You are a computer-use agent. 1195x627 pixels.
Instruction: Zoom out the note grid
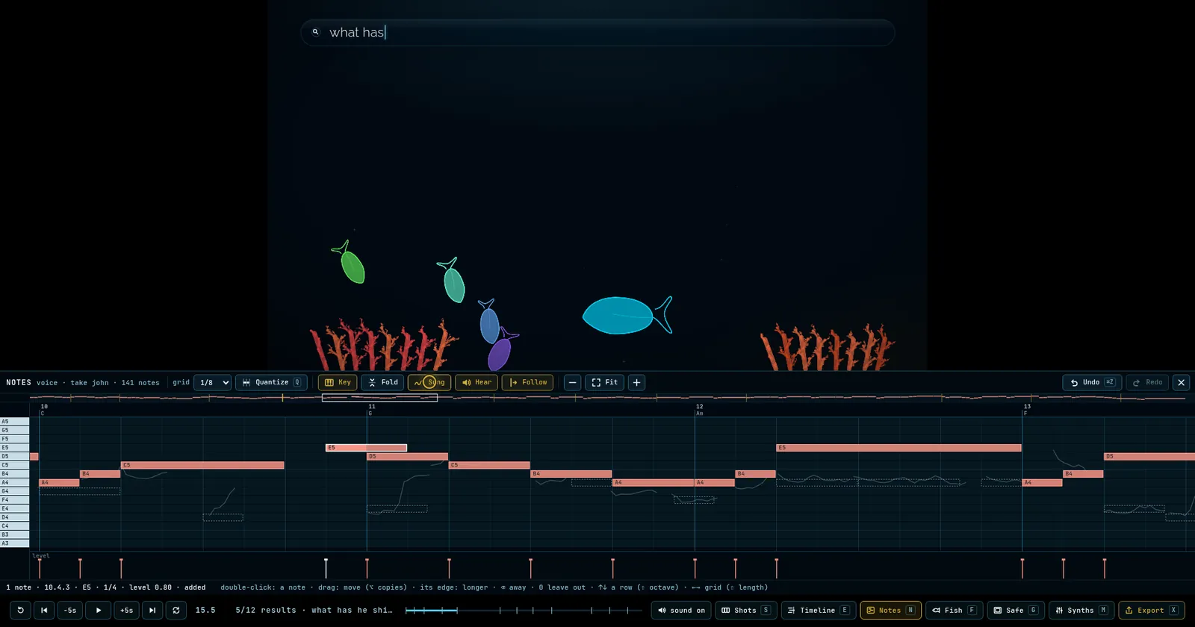tap(573, 382)
